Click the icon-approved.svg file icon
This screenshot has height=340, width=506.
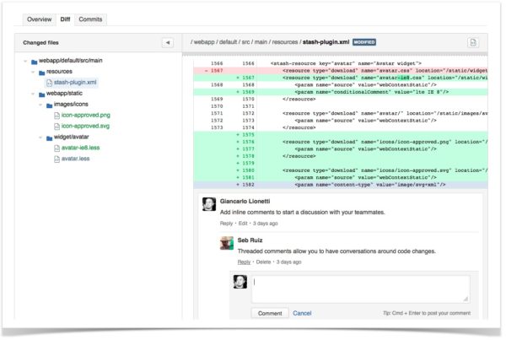tap(57, 124)
